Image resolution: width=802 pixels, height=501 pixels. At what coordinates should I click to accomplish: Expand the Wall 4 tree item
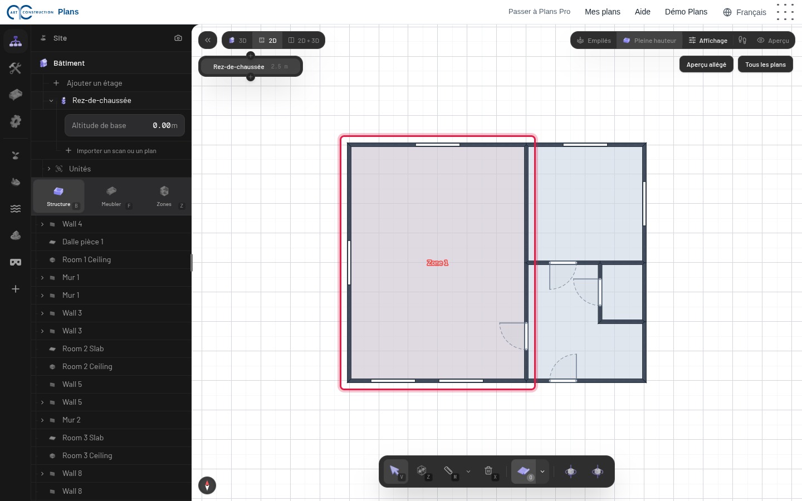(x=42, y=224)
